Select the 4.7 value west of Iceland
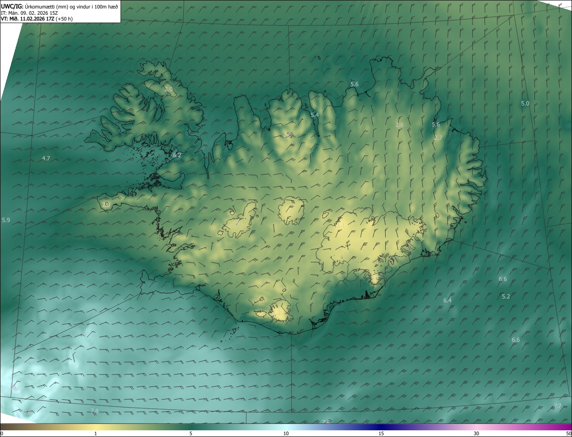 tap(46, 159)
